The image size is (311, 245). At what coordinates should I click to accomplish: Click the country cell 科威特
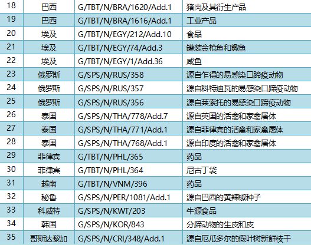pos(49,211)
